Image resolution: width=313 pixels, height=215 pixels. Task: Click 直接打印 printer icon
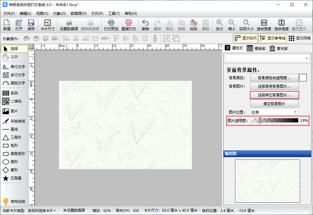pos(129,25)
